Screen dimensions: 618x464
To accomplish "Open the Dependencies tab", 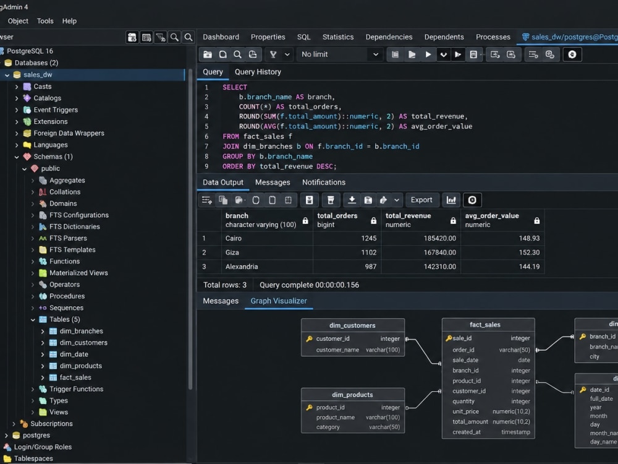I will (x=389, y=37).
